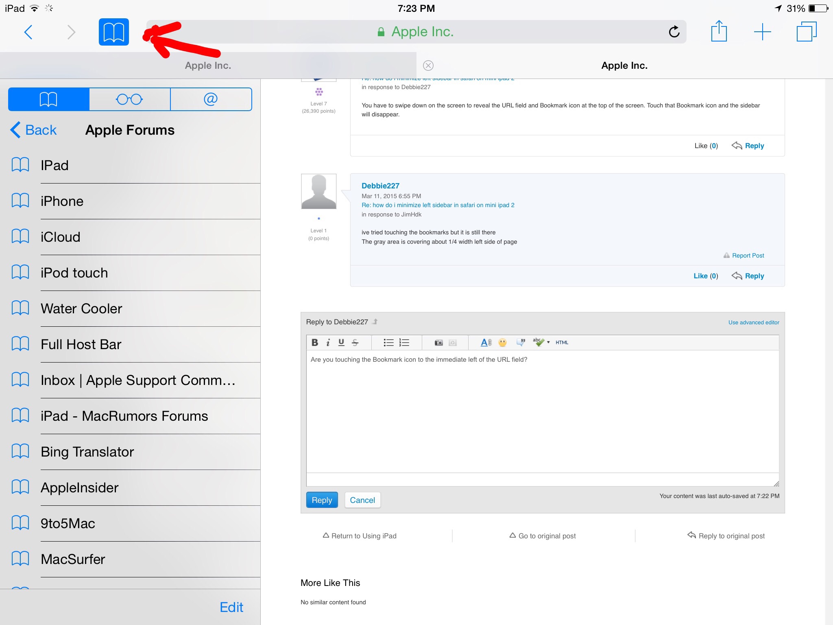Insert image using camera icon
Image resolution: width=833 pixels, height=625 pixels.
[438, 343]
